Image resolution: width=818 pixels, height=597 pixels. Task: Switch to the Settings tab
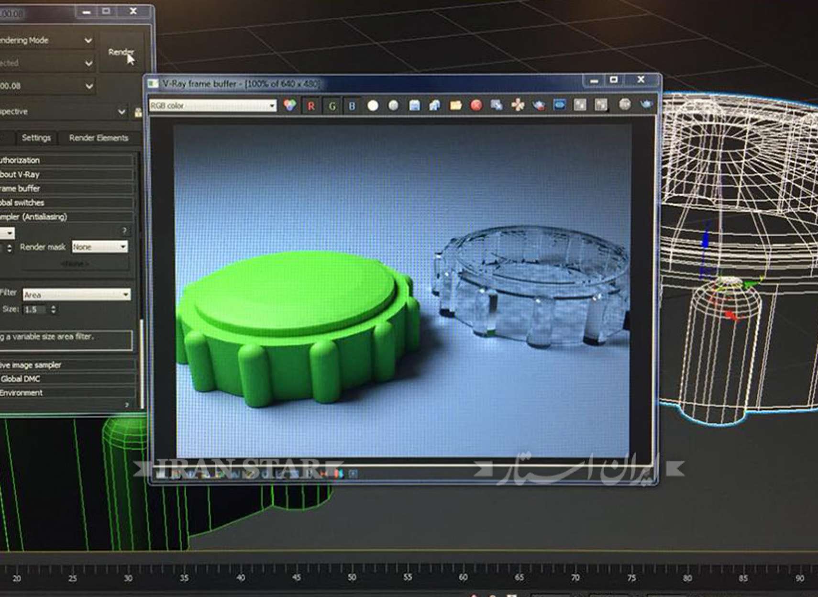click(x=36, y=138)
